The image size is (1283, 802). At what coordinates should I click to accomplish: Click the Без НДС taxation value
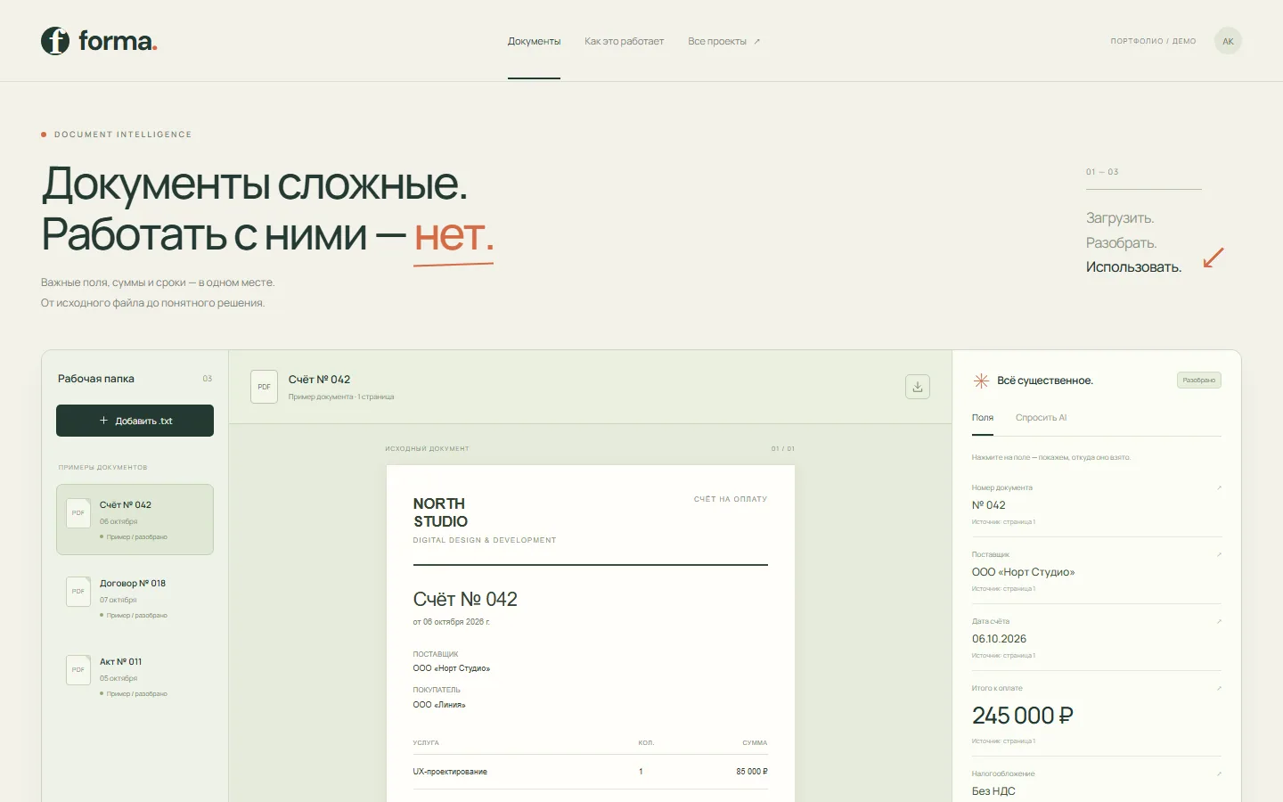coord(993,791)
